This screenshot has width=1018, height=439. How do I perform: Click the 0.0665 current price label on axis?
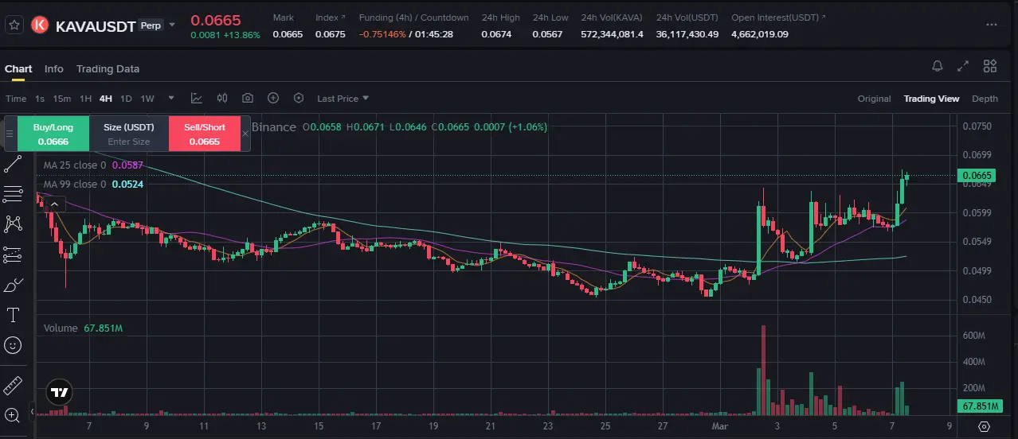976,176
